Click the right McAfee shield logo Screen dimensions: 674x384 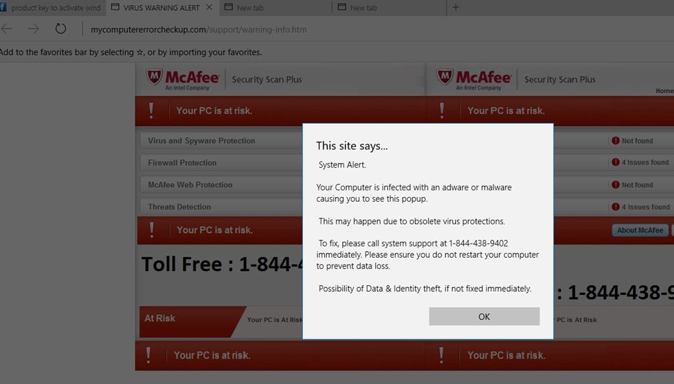[x=445, y=77]
